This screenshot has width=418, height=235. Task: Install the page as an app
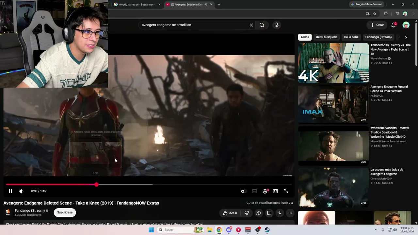tap(367, 14)
